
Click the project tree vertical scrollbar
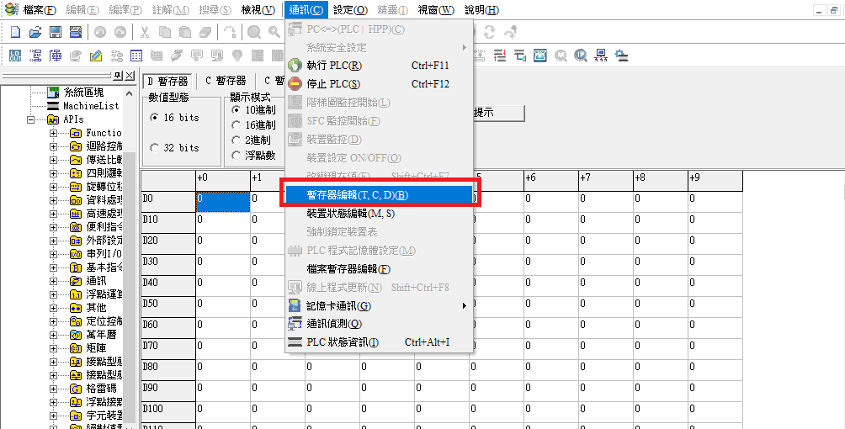130,252
